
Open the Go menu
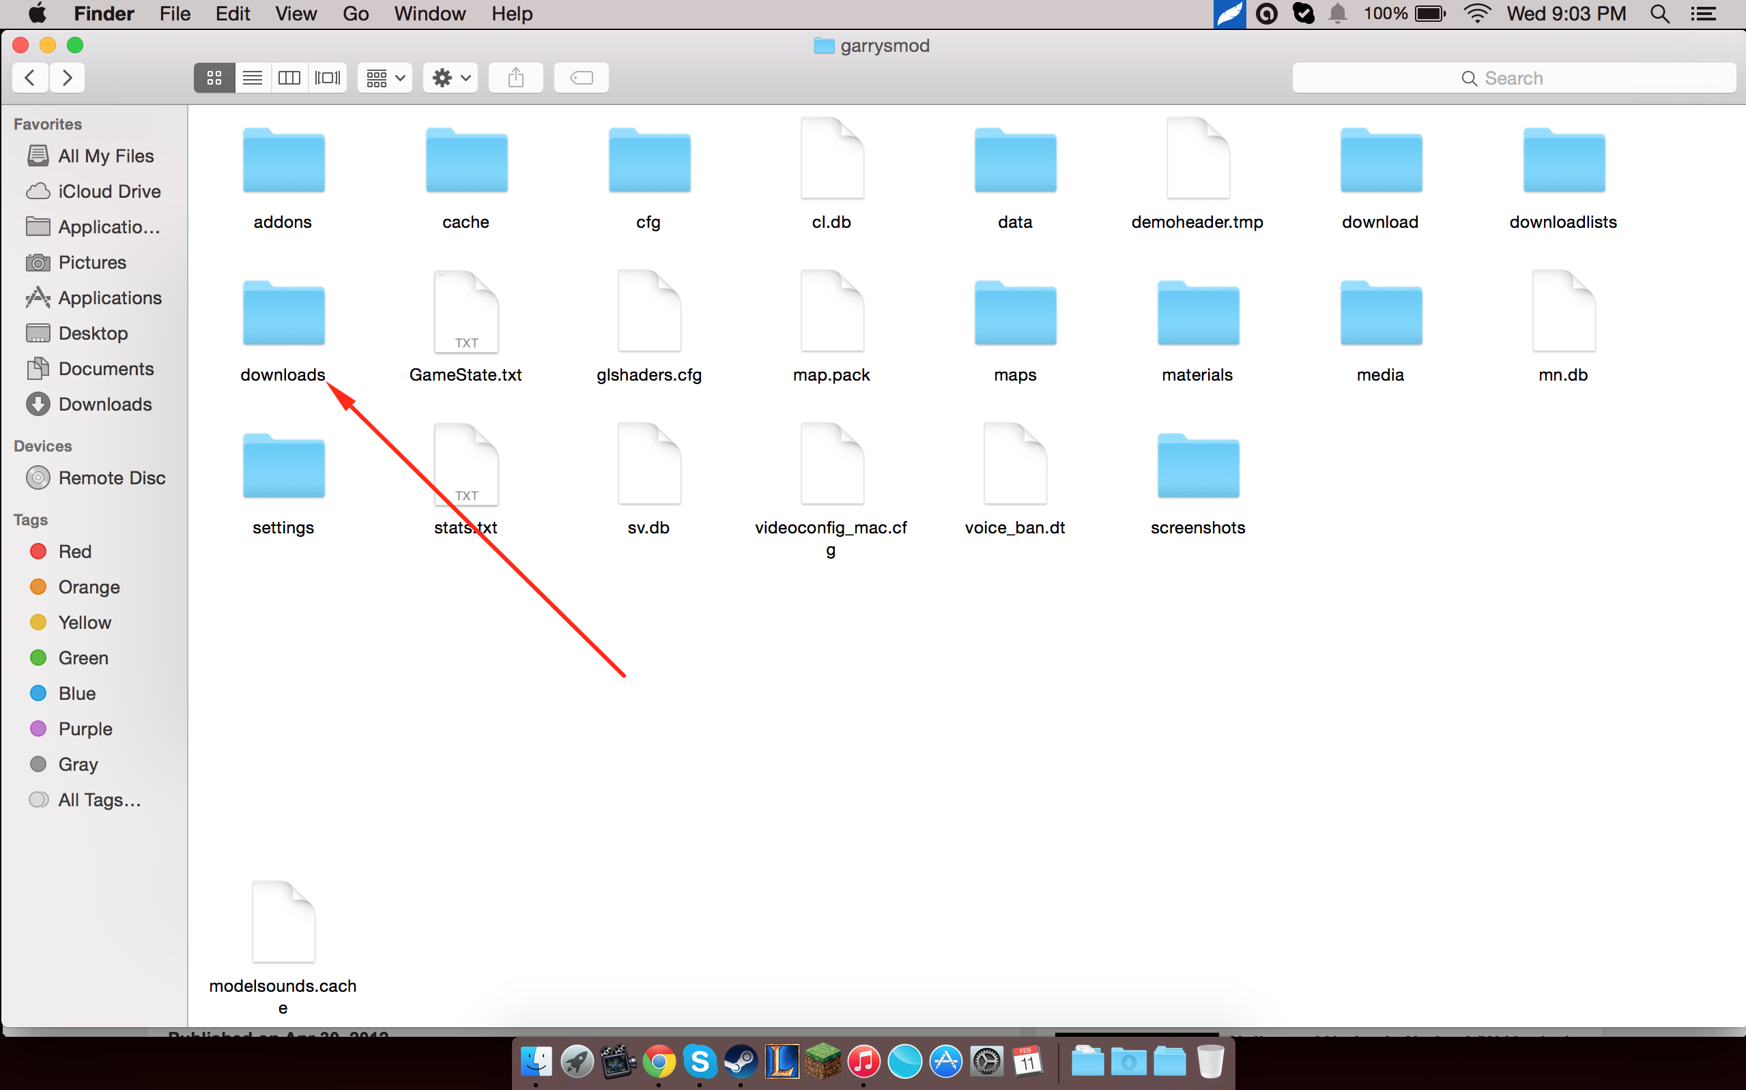pos(356,14)
